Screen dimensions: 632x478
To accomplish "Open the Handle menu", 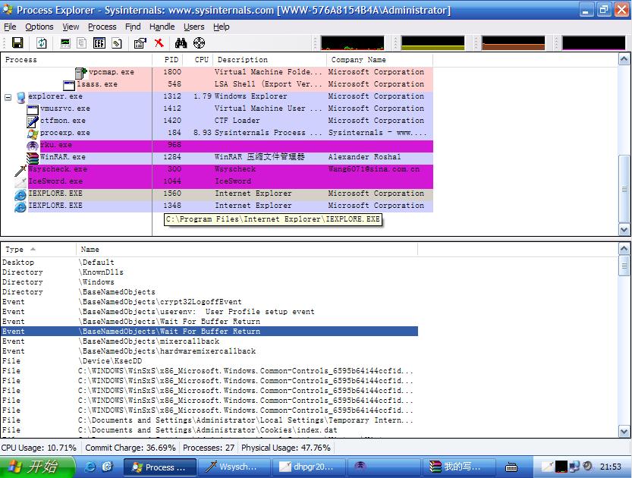I will (x=162, y=27).
